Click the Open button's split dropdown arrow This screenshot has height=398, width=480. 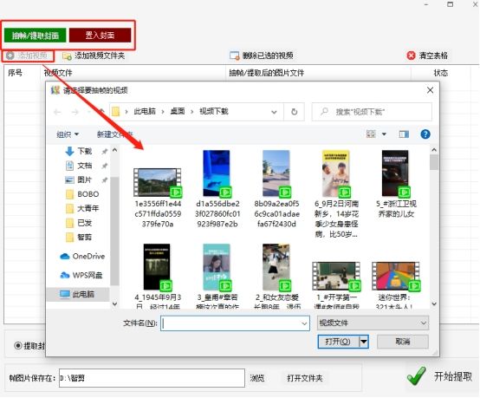tap(364, 342)
